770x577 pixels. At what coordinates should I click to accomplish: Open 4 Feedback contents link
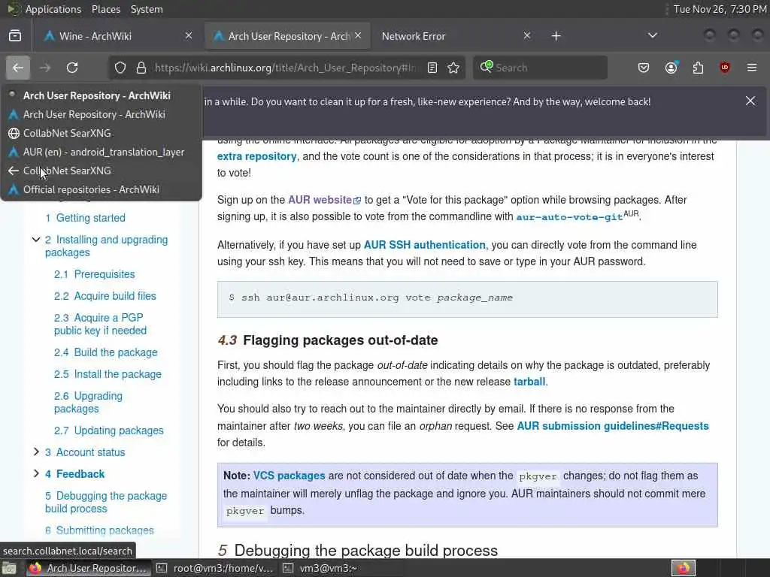tap(74, 474)
